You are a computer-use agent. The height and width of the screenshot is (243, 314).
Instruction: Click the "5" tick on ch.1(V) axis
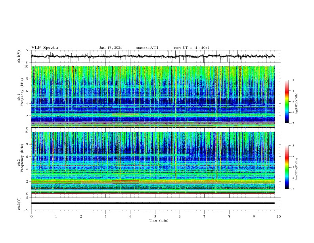(x=27, y=50)
